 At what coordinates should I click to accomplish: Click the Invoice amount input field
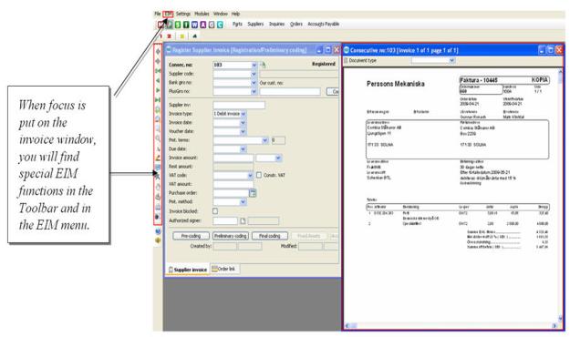point(233,158)
